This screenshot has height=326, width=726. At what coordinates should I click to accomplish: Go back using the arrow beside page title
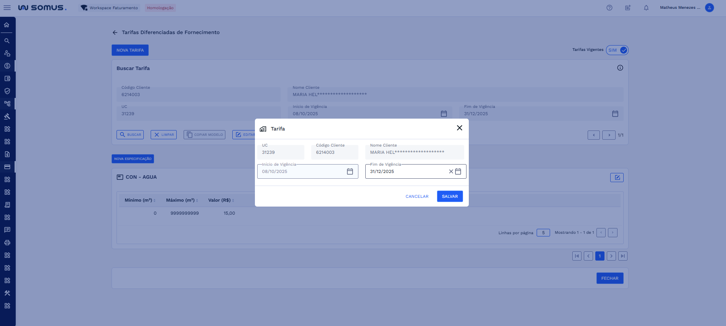pos(115,33)
